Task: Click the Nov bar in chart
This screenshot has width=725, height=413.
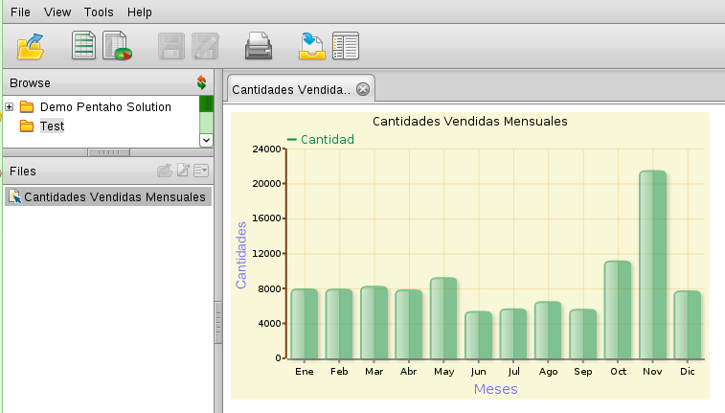Action: 653,264
